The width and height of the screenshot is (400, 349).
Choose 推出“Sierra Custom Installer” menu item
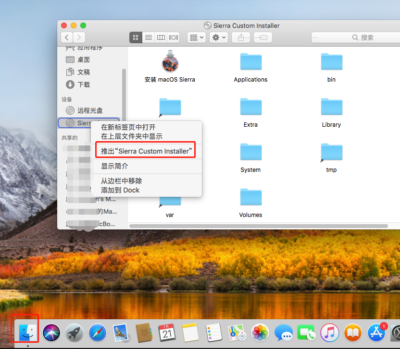[147, 151]
